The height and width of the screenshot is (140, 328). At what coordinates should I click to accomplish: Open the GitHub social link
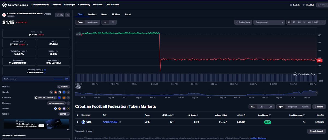coord(60,92)
